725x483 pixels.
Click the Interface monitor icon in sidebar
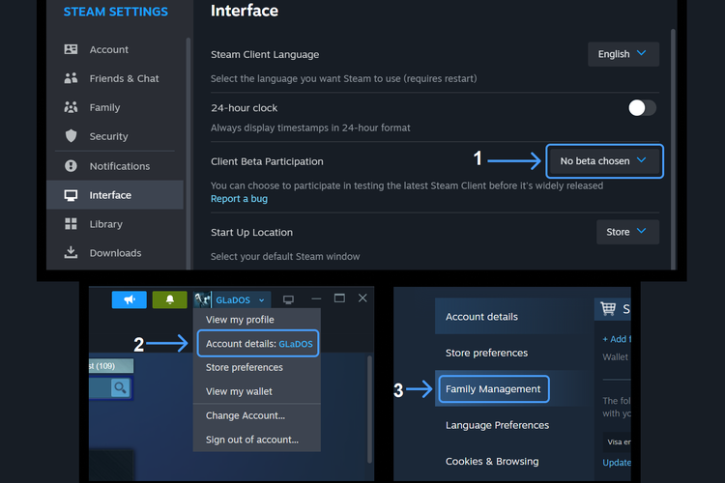(71, 195)
